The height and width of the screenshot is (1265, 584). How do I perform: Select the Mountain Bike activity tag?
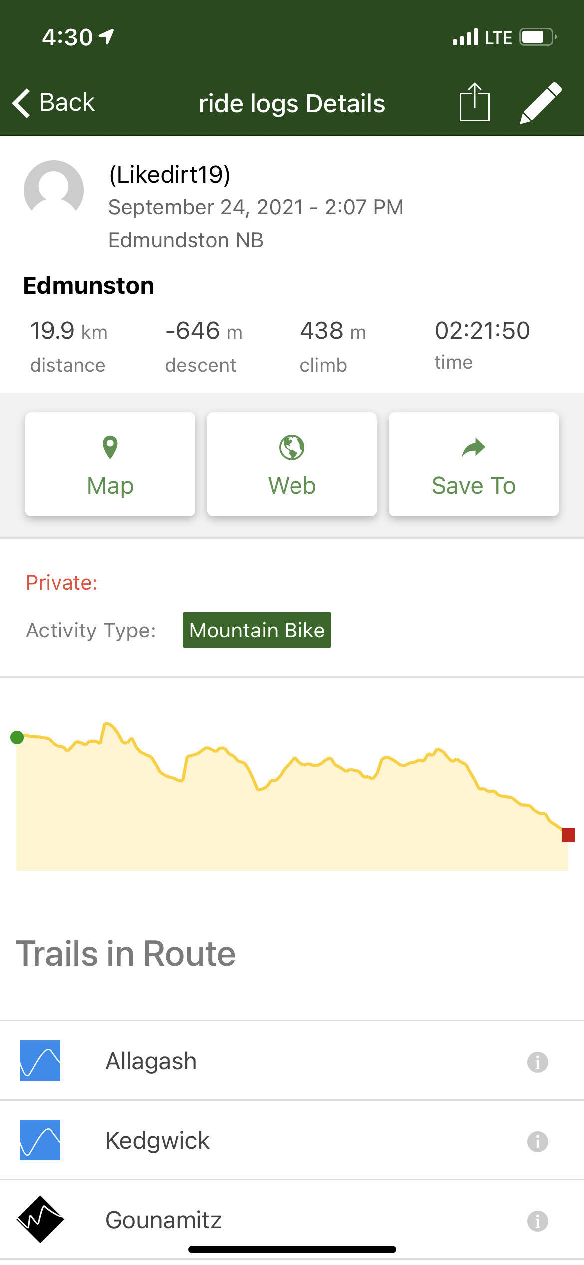[x=257, y=630]
